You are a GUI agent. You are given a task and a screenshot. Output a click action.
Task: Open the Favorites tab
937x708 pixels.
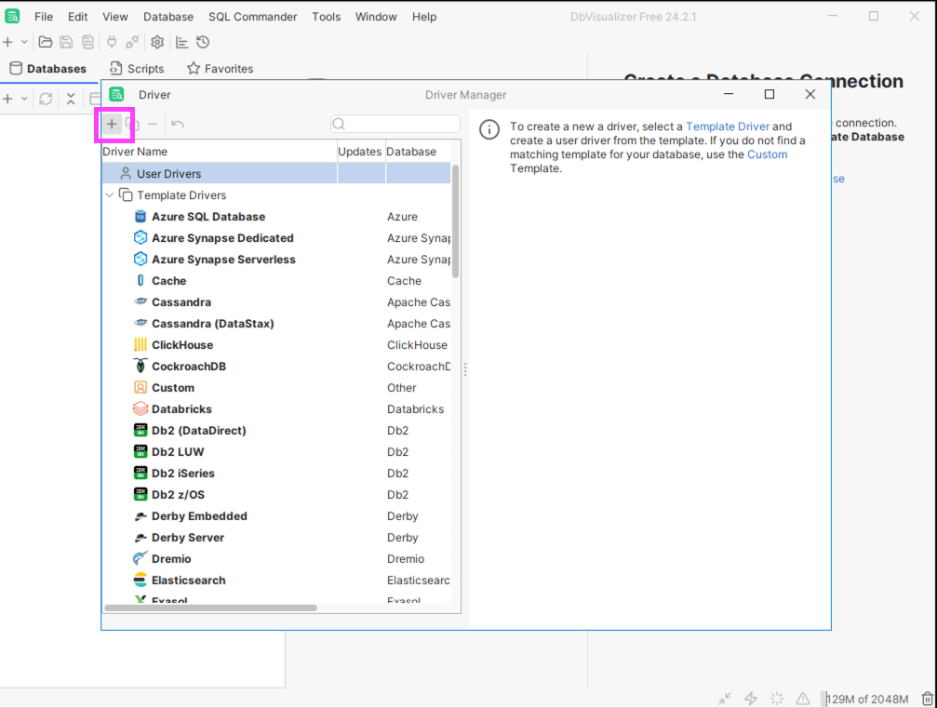click(x=220, y=69)
